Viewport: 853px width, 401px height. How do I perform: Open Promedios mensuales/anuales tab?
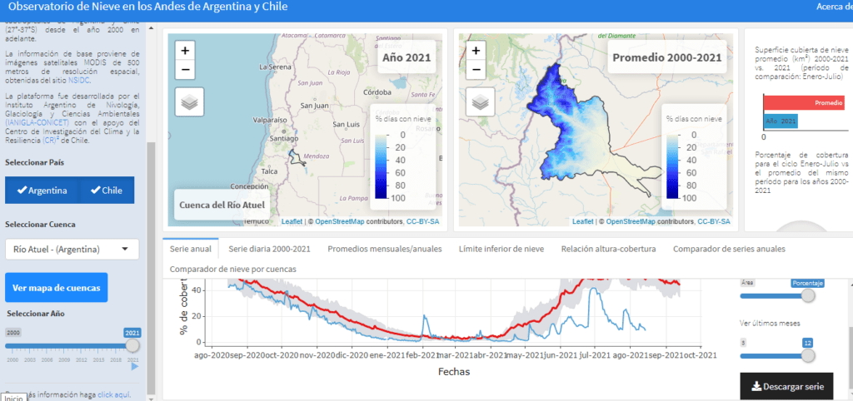[385, 249]
